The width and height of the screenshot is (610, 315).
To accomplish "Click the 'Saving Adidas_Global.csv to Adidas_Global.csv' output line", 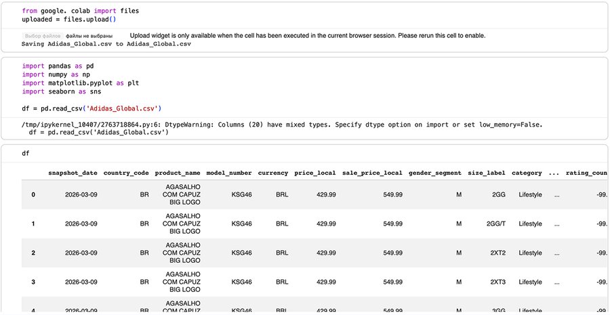I will click(106, 43).
